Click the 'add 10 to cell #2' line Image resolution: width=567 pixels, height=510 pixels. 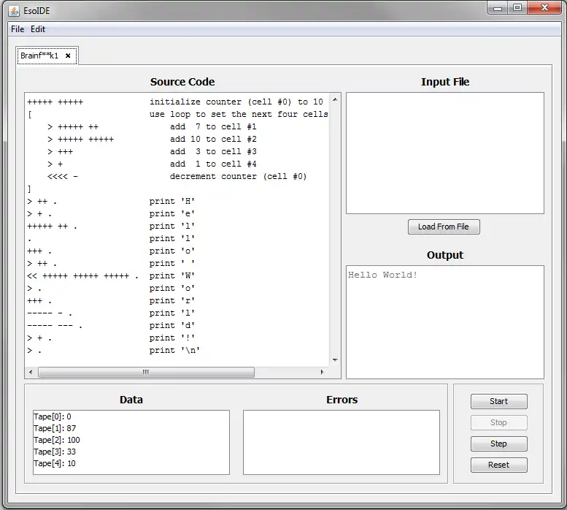tap(213, 139)
